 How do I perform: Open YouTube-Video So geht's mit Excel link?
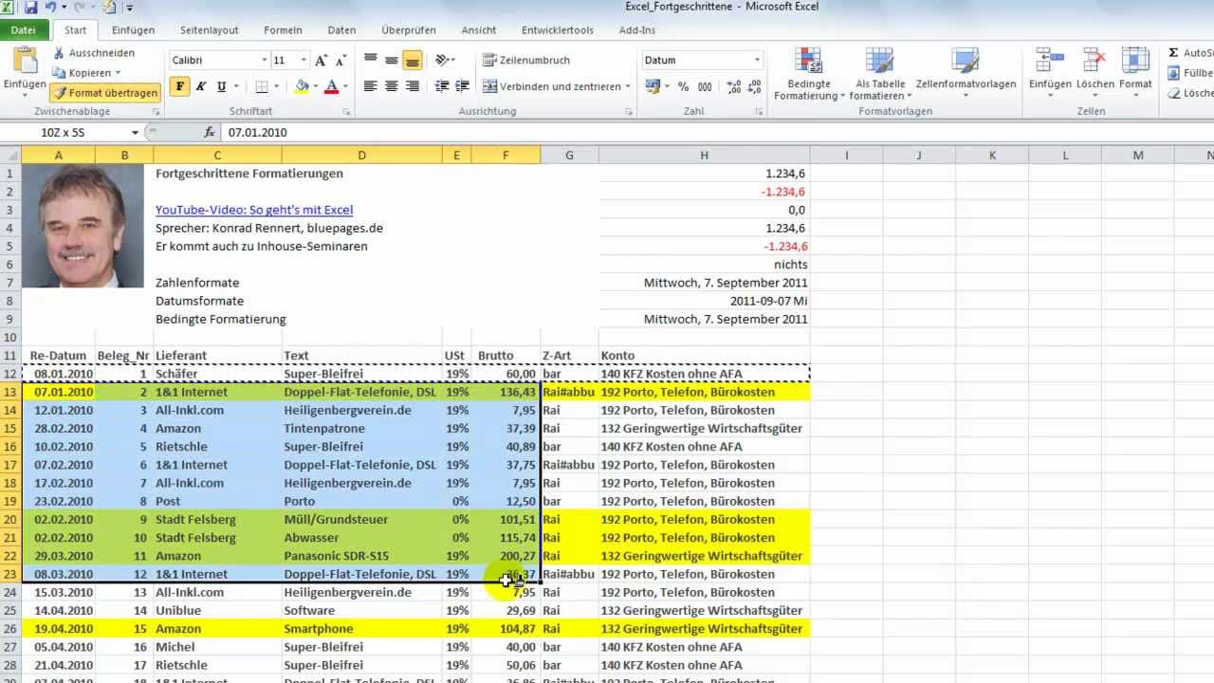pyautogui.click(x=254, y=210)
